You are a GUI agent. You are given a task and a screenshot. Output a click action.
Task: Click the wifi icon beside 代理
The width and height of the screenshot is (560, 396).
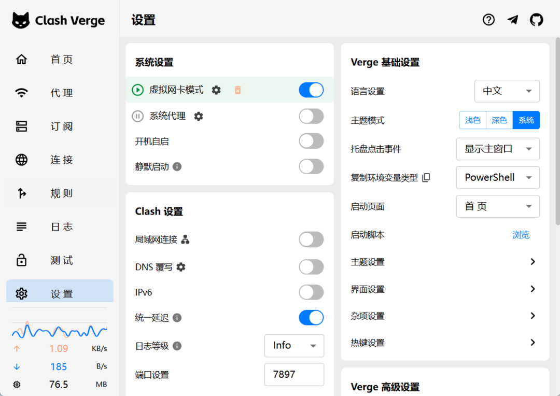click(21, 92)
